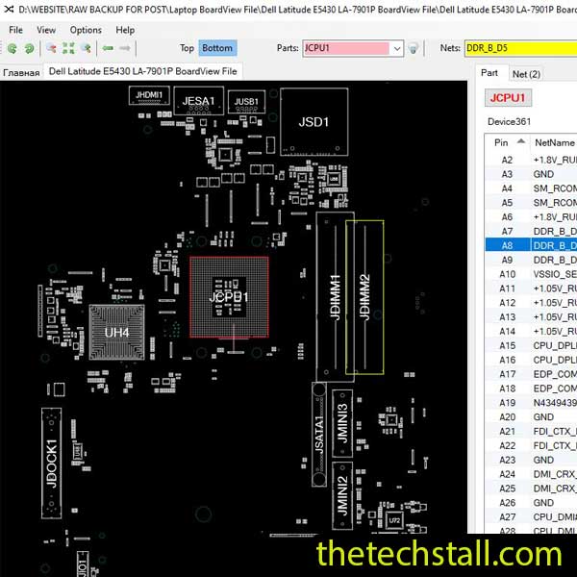Select the JUSB1 connector on the board
Image resolution: width=577 pixels, height=577 pixels.
pyautogui.click(x=246, y=102)
